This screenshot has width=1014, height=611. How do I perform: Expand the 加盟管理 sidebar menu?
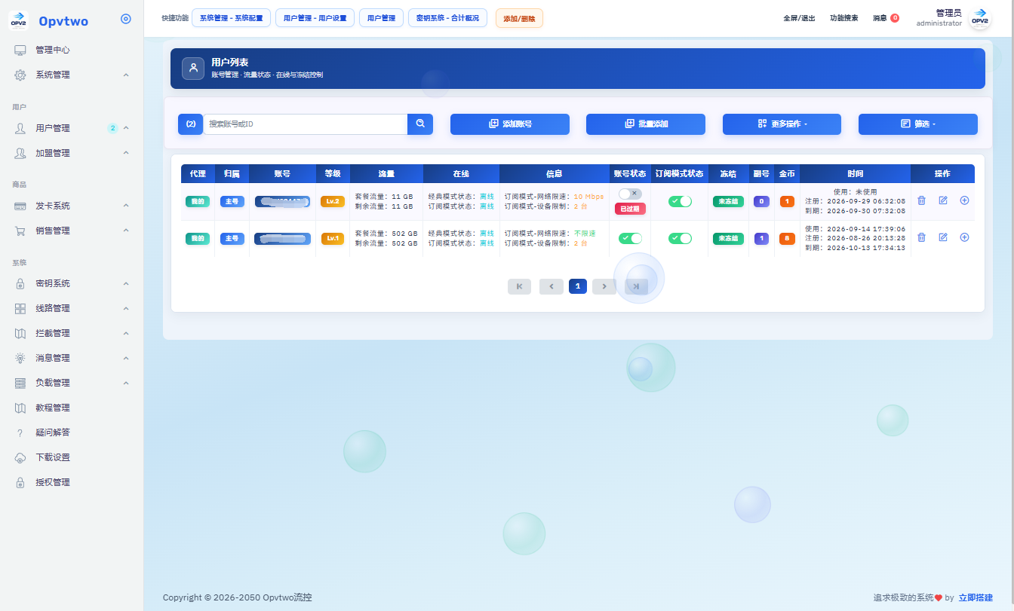(72, 153)
